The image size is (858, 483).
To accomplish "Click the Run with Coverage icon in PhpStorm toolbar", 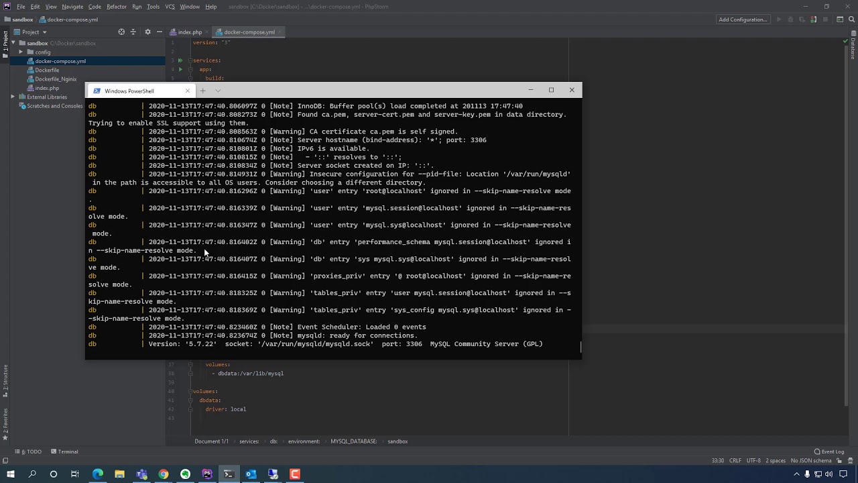I will (800, 19).
